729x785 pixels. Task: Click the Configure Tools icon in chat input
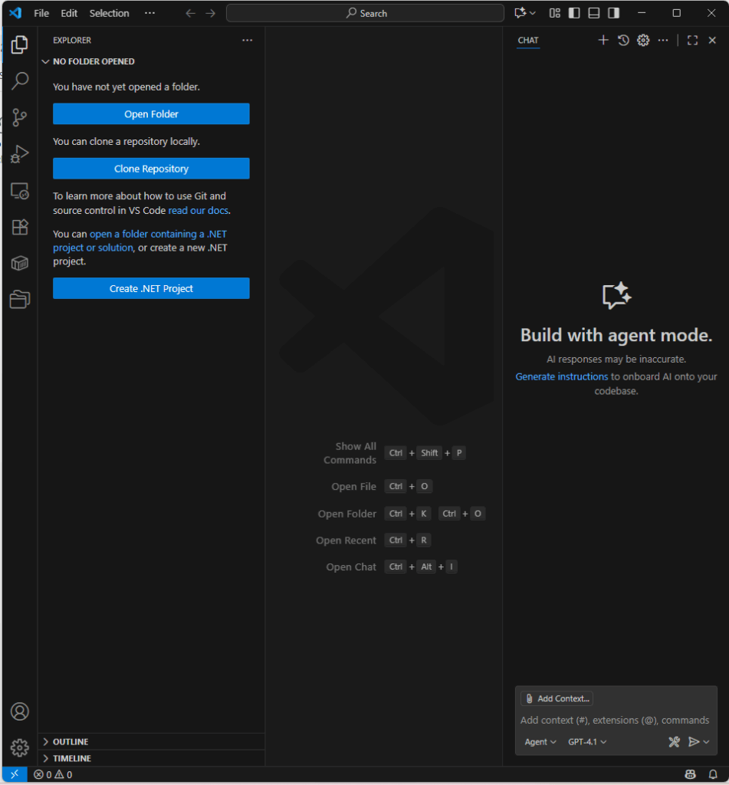tap(674, 741)
